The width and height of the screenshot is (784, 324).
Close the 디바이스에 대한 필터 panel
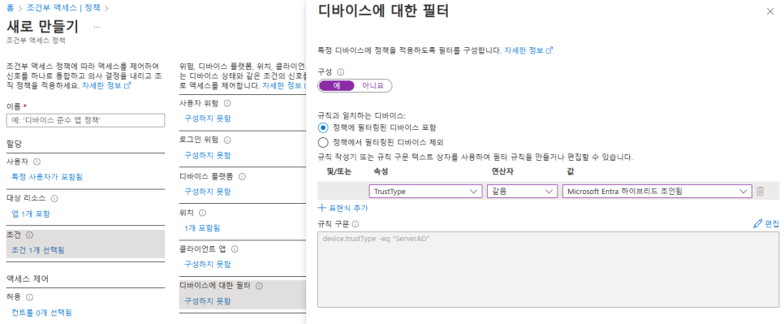point(770,11)
